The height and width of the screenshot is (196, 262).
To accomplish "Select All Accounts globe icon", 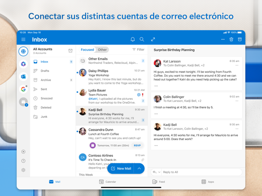I will [x=23, y=51].
